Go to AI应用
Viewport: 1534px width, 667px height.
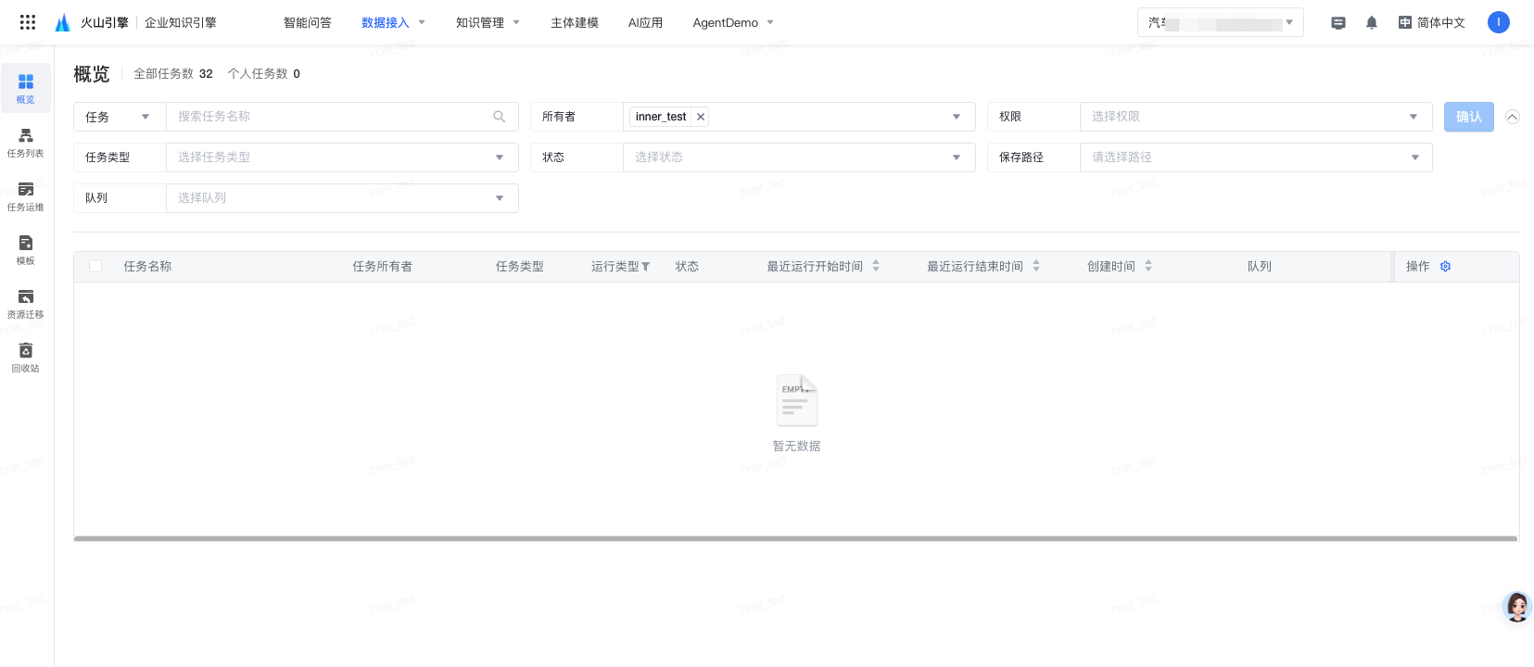(x=645, y=23)
